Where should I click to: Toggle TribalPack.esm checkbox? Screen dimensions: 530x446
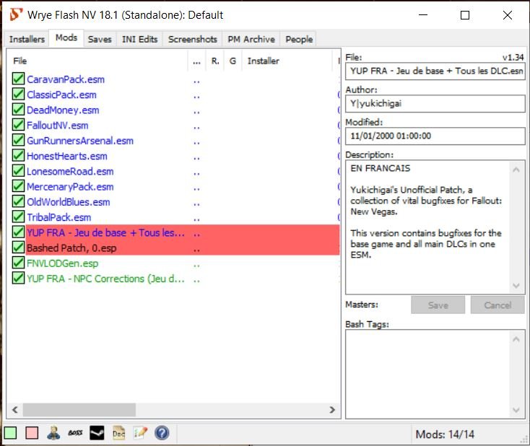click(18, 217)
